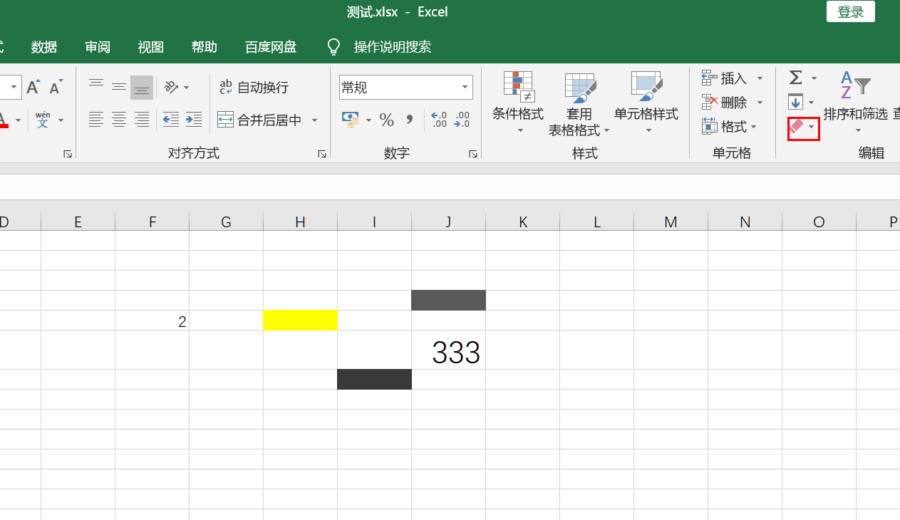Click the Fill down-arrow icon
Viewport: 900px width, 520px height.
[796, 102]
